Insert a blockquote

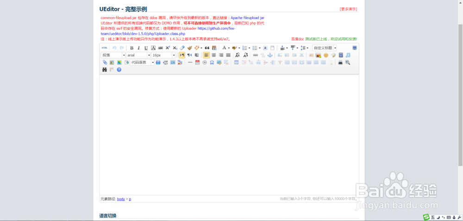coord(207,48)
